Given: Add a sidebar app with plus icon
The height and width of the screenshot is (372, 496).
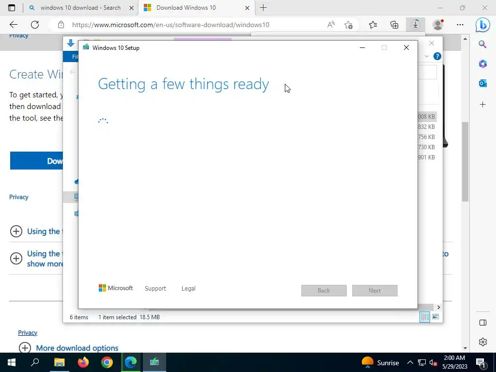Looking at the screenshot, I should [x=482, y=105].
